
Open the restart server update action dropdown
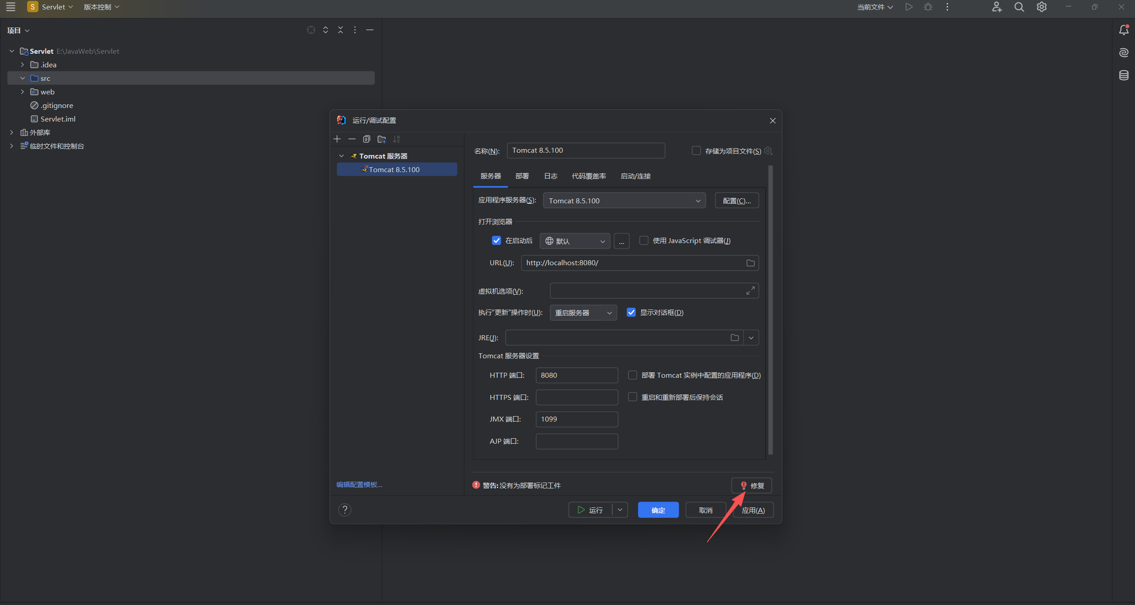click(583, 313)
